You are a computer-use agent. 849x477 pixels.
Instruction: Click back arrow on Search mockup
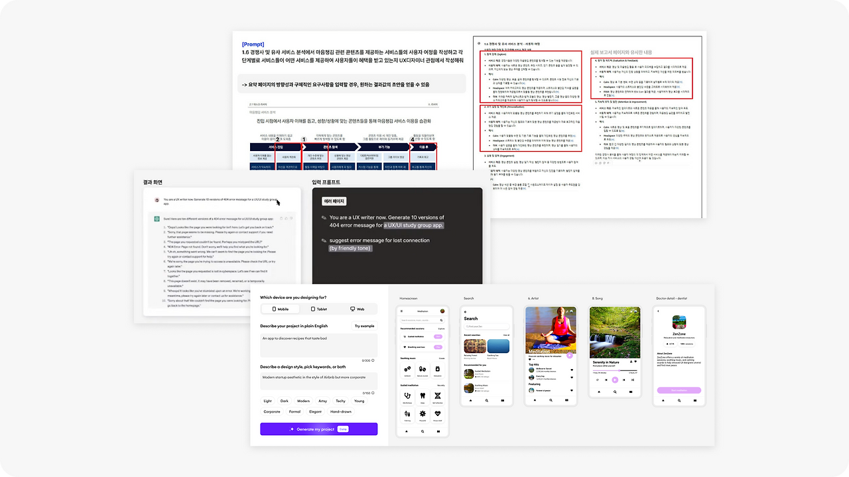click(465, 312)
